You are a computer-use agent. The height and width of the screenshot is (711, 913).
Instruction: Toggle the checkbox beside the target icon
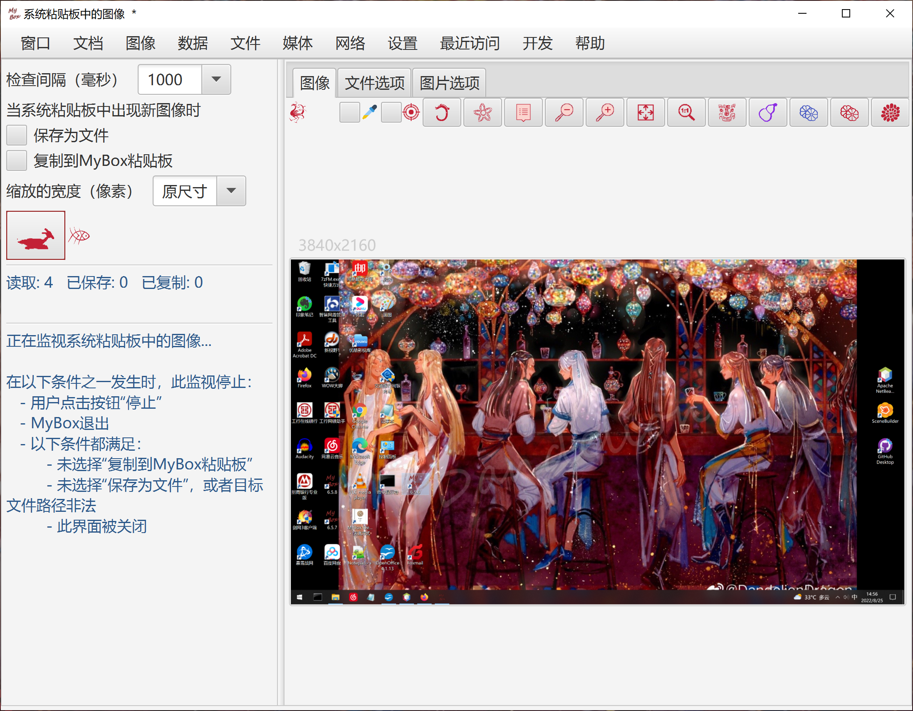coord(391,112)
